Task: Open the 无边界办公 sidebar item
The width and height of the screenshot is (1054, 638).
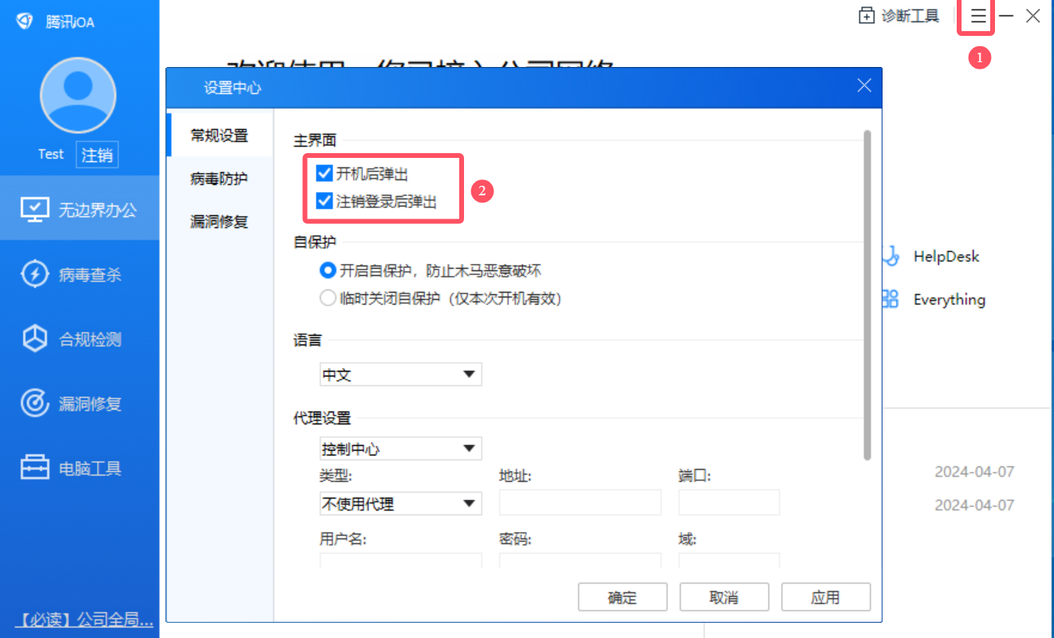Action: [x=80, y=210]
